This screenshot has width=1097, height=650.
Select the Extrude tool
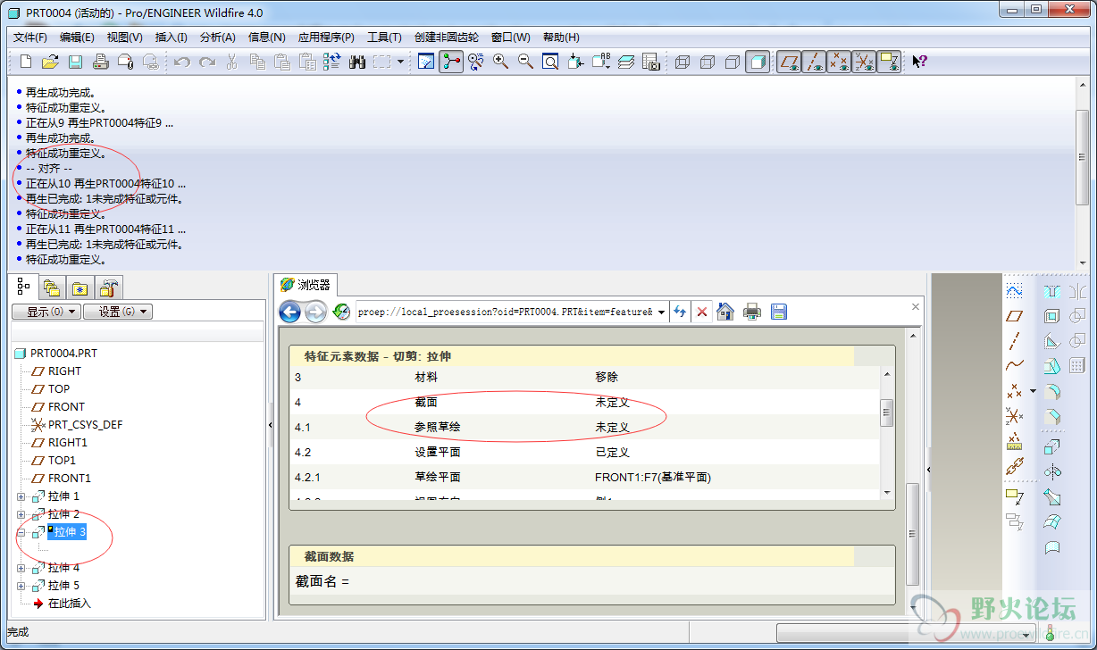pyautogui.click(x=1051, y=446)
